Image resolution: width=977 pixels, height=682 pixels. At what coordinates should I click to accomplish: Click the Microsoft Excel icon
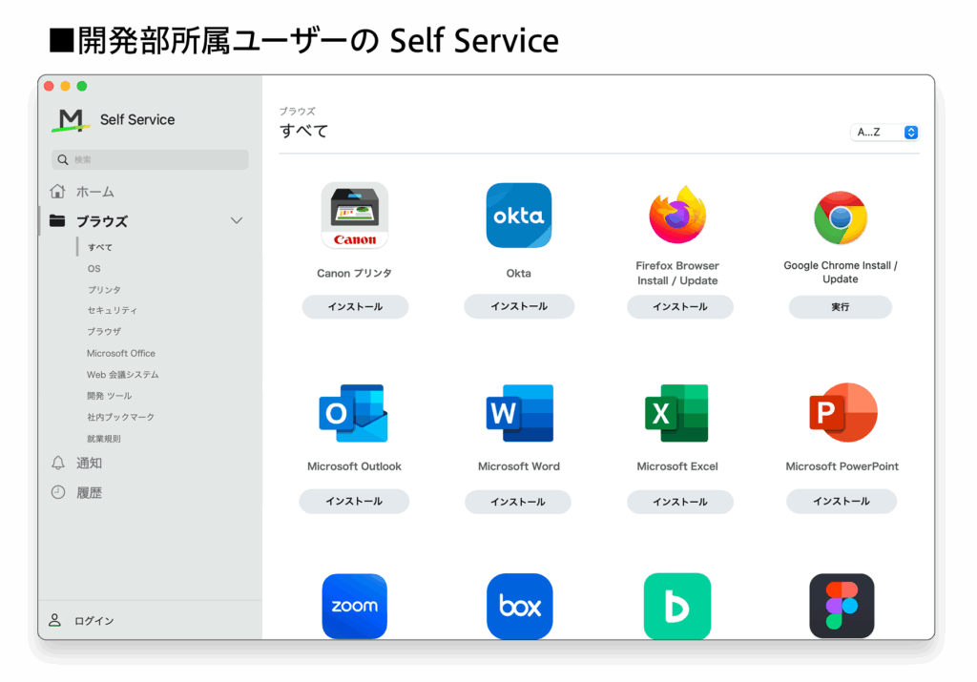(x=677, y=413)
